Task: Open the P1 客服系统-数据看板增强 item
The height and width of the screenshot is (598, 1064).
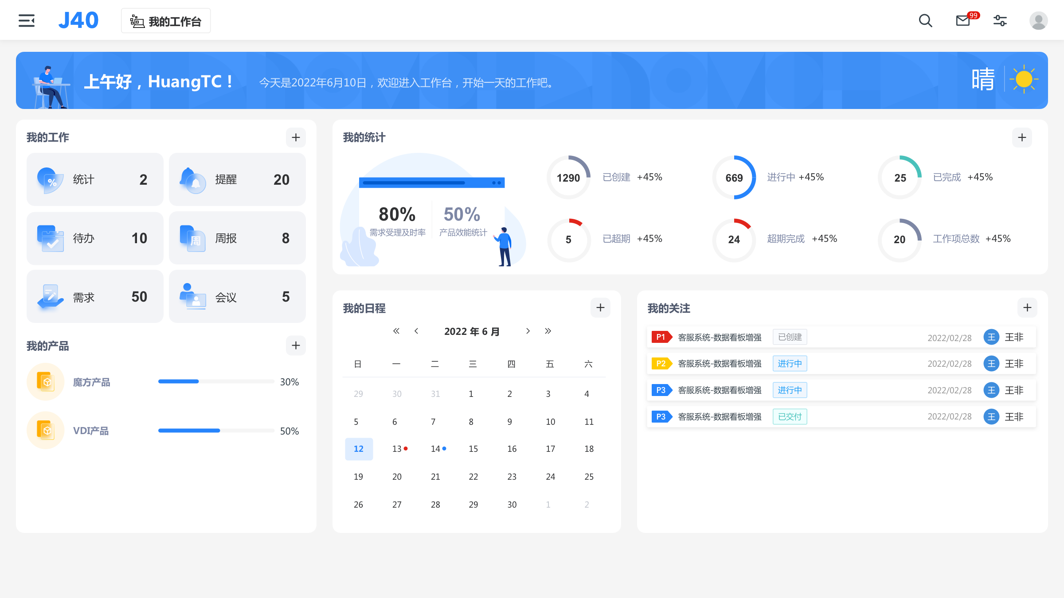Action: pyautogui.click(x=719, y=337)
